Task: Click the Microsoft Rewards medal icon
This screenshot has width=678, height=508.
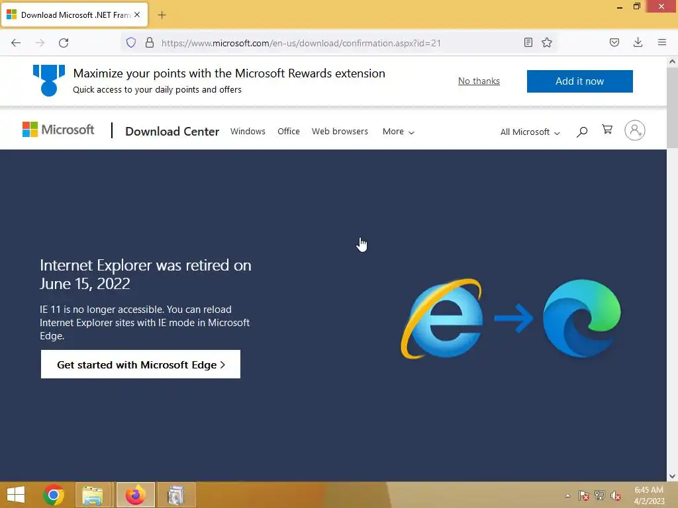Action: [x=49, y=80]
